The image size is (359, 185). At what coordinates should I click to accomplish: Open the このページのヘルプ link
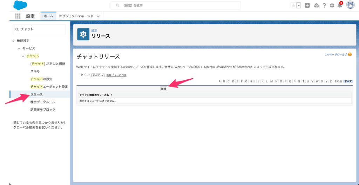click(336, 54)
